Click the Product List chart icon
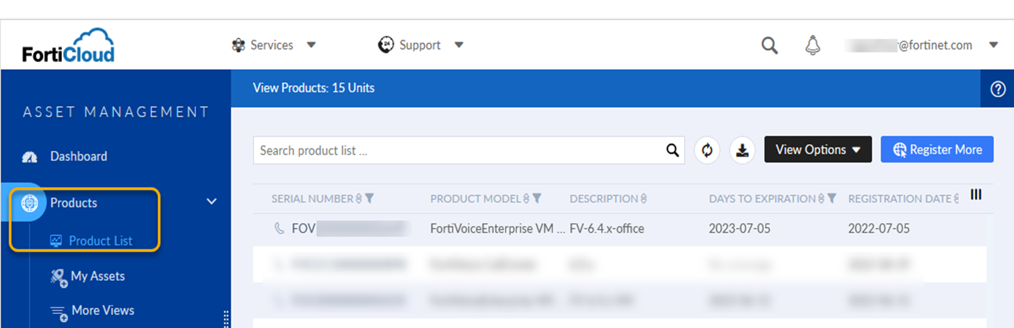 (56, 241)
